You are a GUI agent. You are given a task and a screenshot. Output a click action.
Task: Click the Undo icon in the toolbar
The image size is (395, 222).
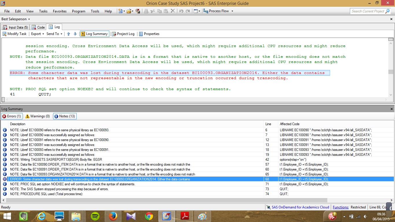(x=181, y=11)
